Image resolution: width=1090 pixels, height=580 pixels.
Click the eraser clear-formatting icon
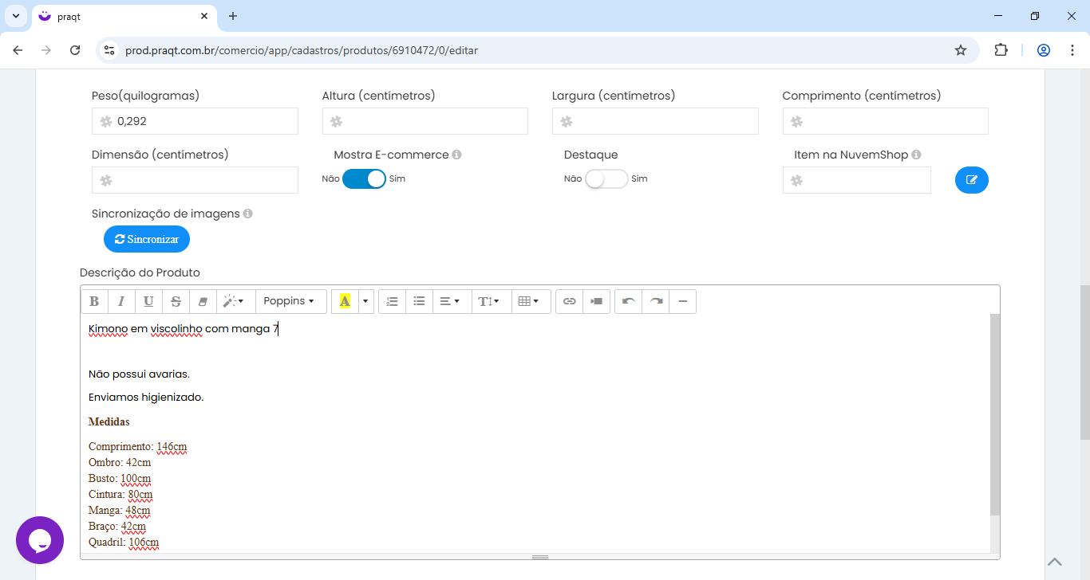pos(203,301)
